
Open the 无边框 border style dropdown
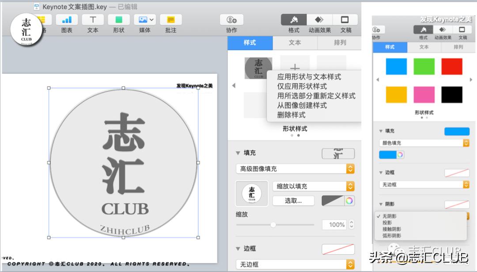pos(295,264)
